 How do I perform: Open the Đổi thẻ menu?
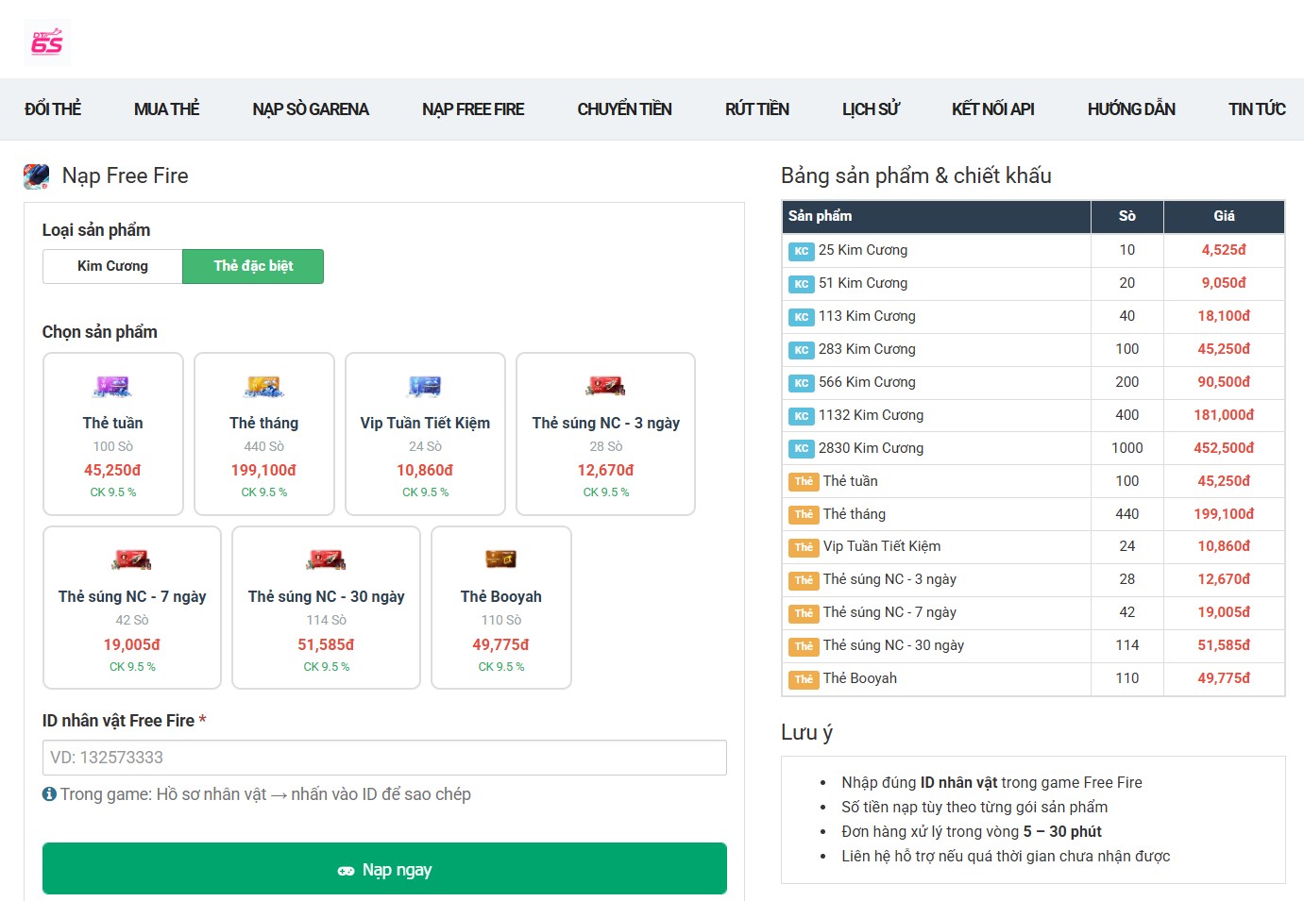(x=53, y=109)
